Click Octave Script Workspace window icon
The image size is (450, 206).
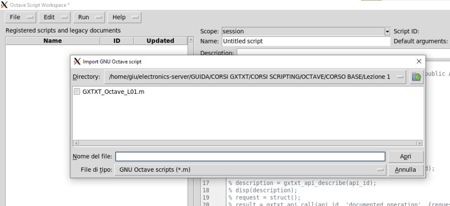(x=4, y=5)
